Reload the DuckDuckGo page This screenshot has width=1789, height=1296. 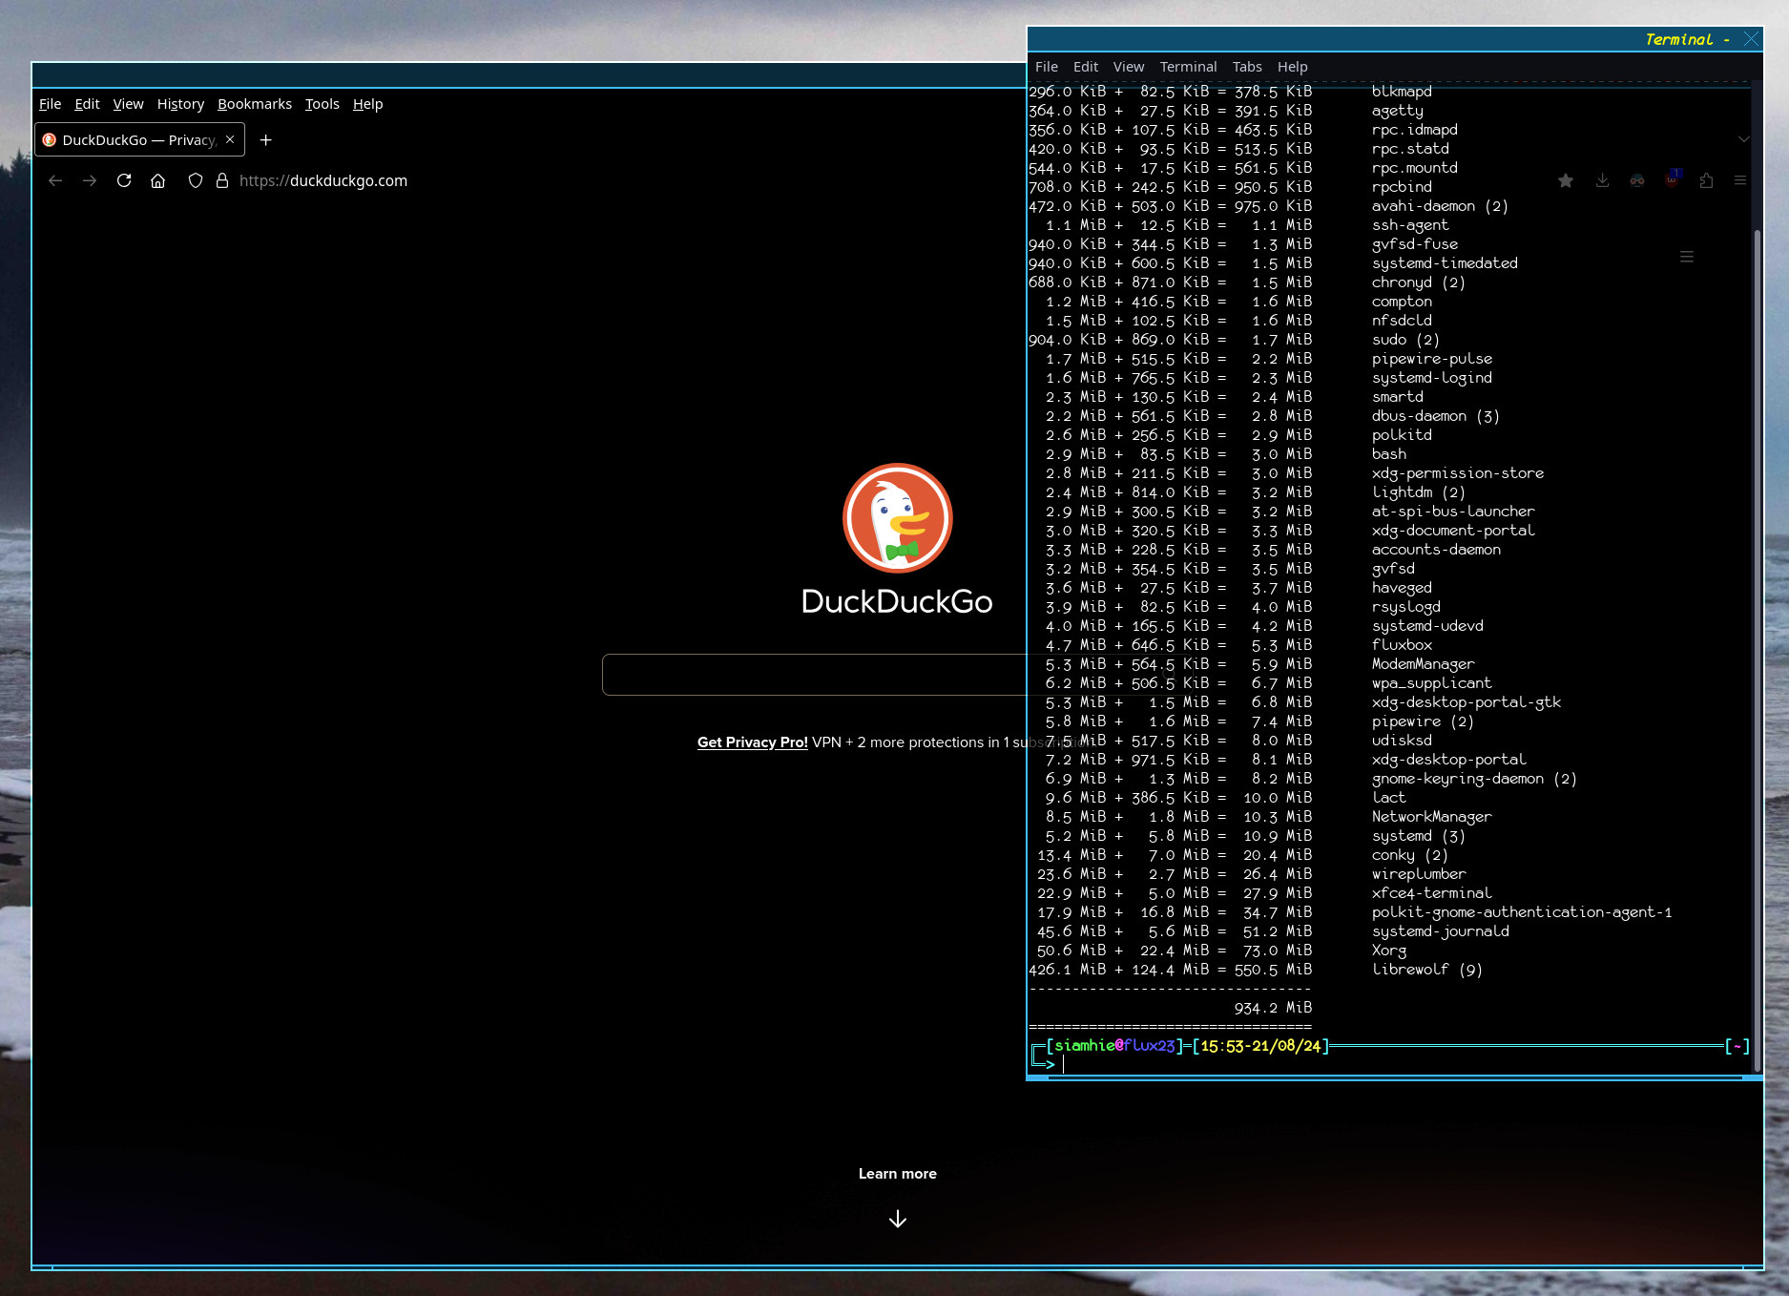(x=124, y=180)
